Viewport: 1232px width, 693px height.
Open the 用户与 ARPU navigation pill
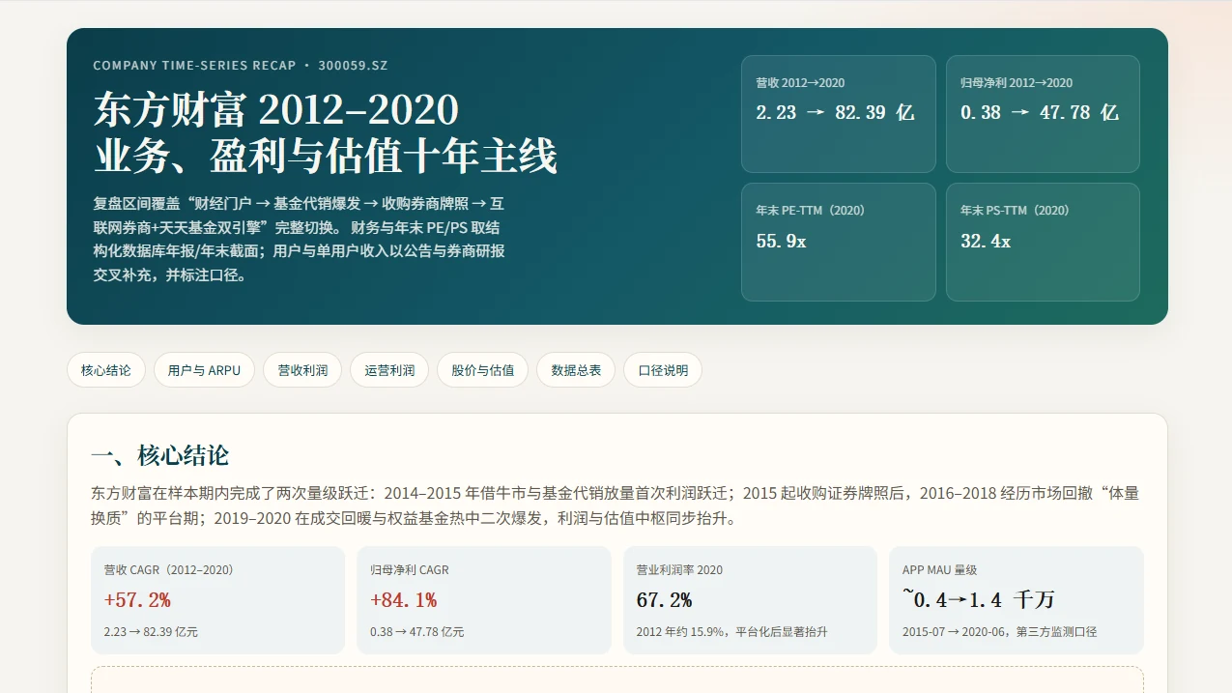click(x=204, y=370)
